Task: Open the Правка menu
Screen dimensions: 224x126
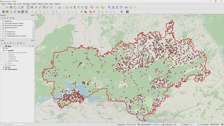Action: (10, 4)
